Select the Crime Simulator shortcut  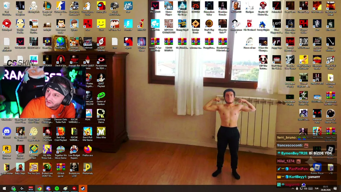[331, 44]
